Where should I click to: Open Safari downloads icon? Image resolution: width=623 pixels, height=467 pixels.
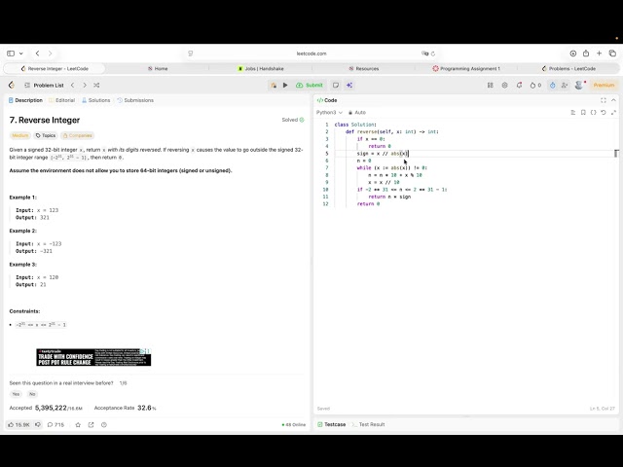[x=573, y=54]
